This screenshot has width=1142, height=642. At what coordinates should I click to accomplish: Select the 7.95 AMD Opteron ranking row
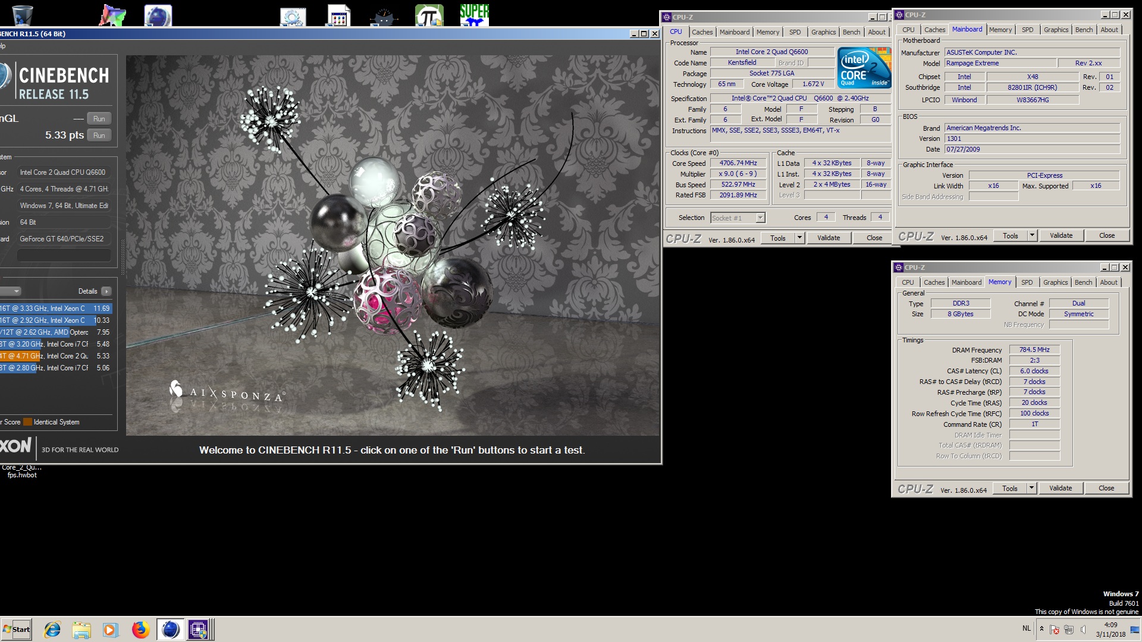point(56,332)
